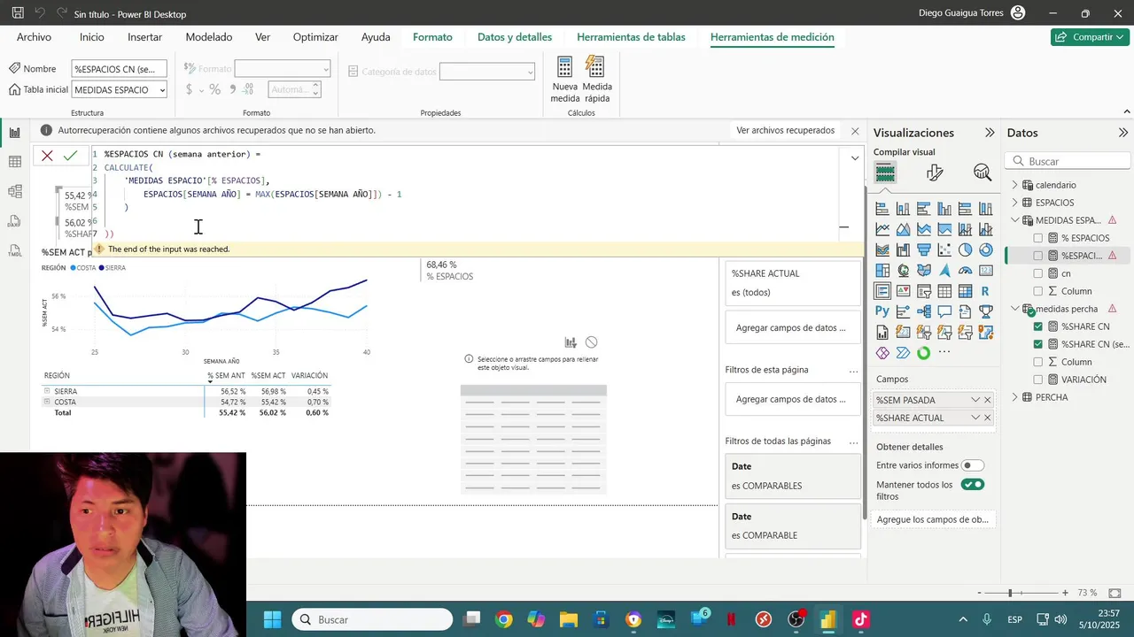Select the Python visual
1134x637 pixels.
point(882,311)
